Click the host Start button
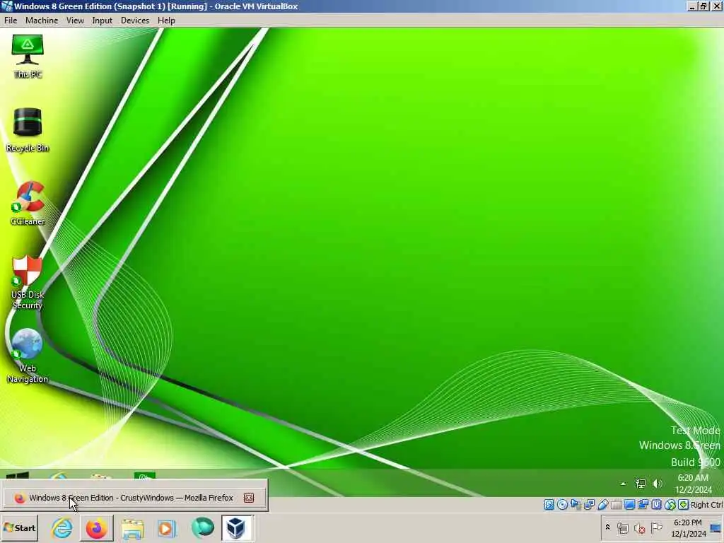Screen dimensions: 724x543 pyautogui.click(x=19, y=527)
